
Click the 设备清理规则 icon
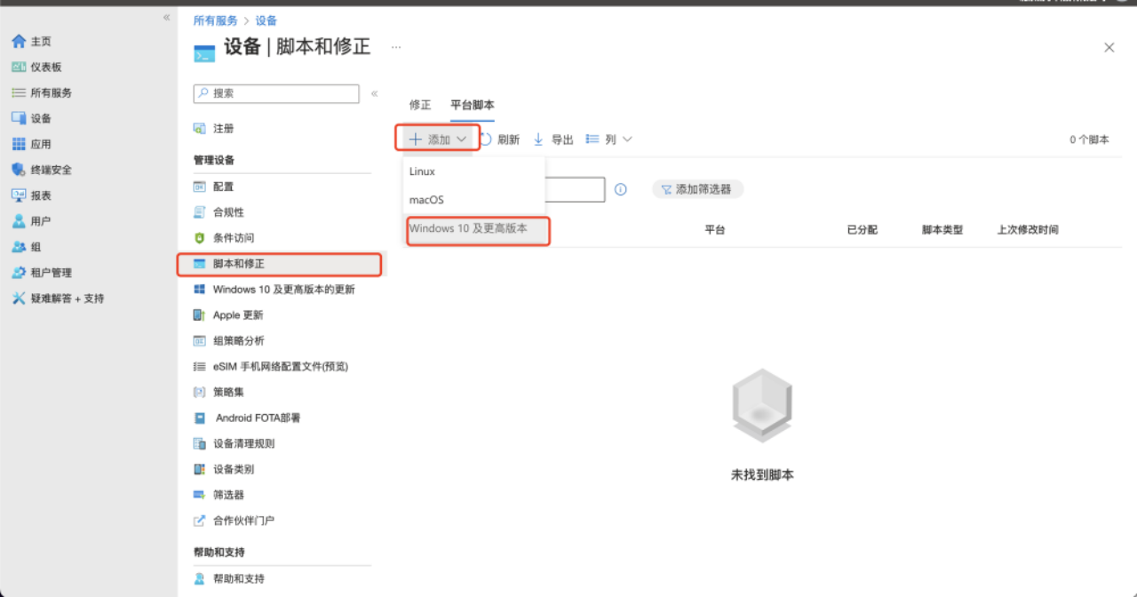pyautogui.click(x=200, y=443)
